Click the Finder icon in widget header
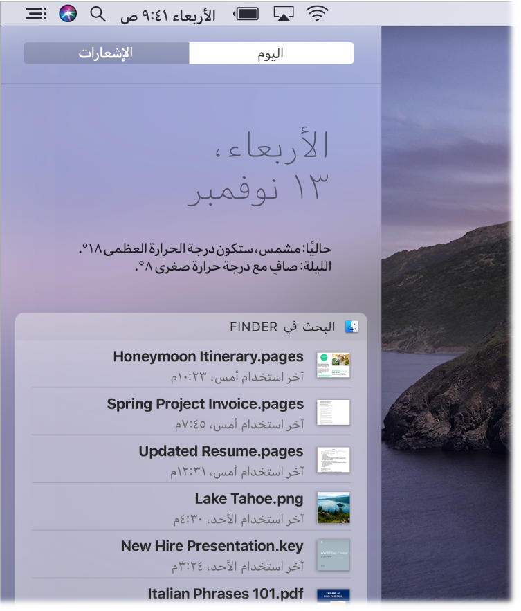521x611 pixels. pos(351,327)
